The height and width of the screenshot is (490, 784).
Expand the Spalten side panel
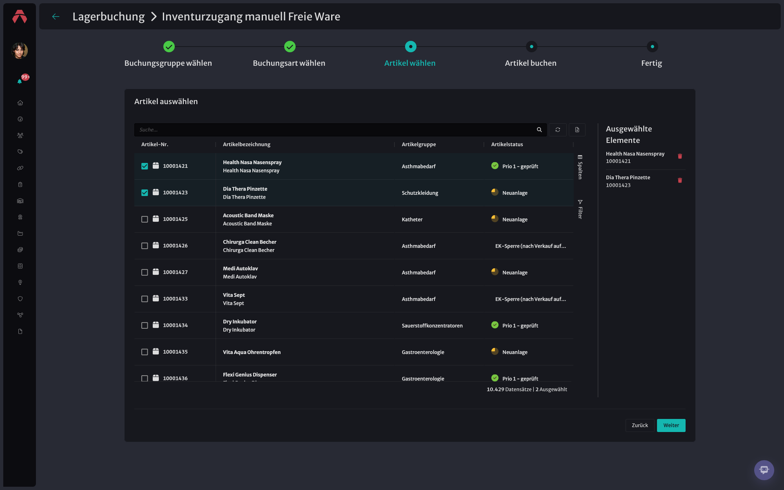click(580, 167)
